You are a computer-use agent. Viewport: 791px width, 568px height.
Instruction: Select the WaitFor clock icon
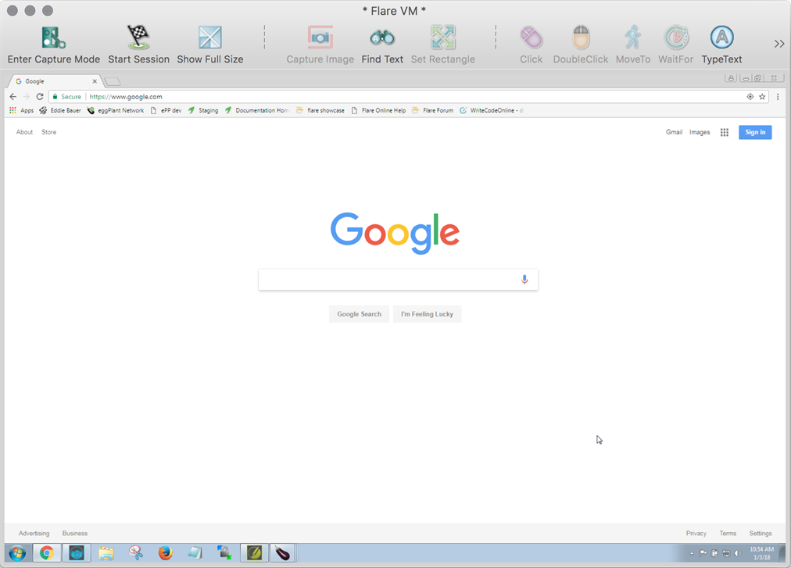coord(676,38)
